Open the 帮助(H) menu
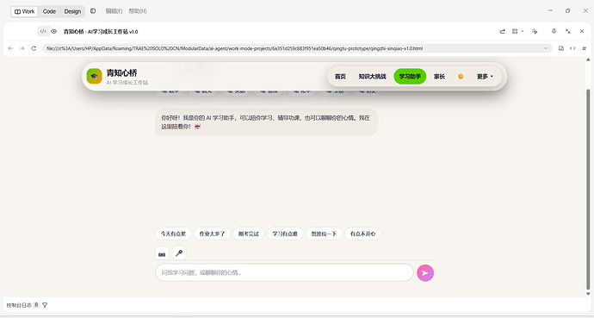 click(138, 11)
